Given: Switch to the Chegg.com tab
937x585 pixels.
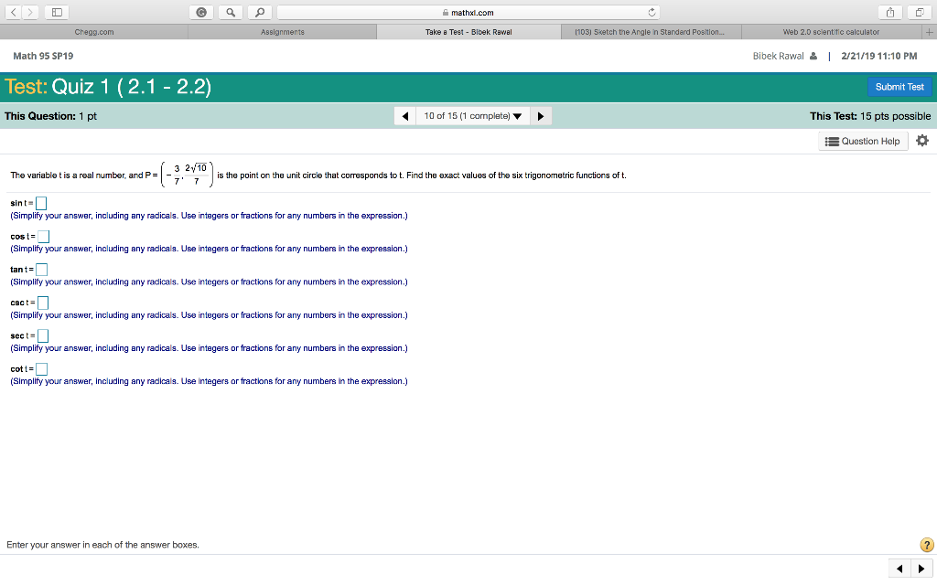Looking at the screenshot, I should 94,32.
